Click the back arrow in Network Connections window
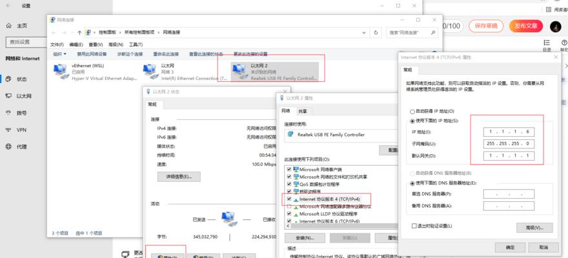This screenshot has height=258, width=568. point(54,32)
